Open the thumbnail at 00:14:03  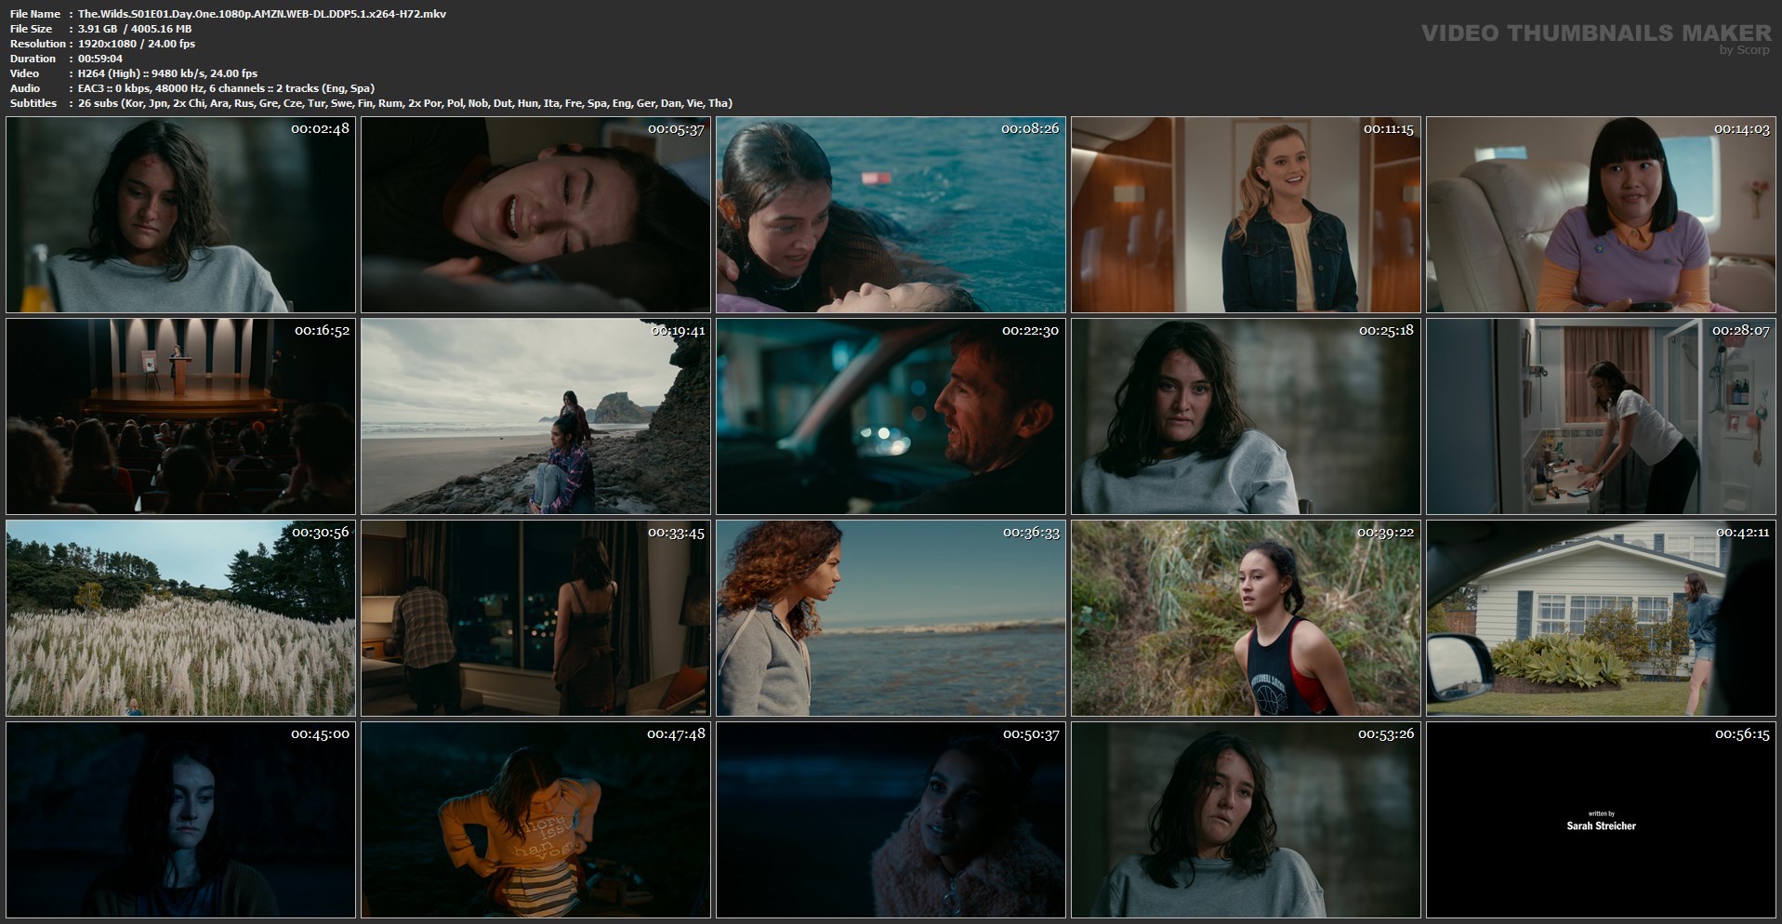1601,215
